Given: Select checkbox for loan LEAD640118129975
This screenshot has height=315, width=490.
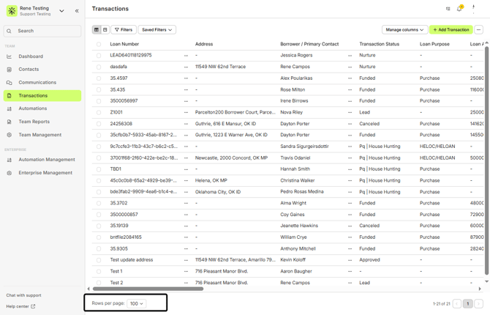Looking at the screenshot, I should (x=99, y=56).
